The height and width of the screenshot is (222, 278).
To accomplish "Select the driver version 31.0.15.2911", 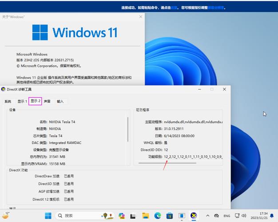I will [174, 129].
